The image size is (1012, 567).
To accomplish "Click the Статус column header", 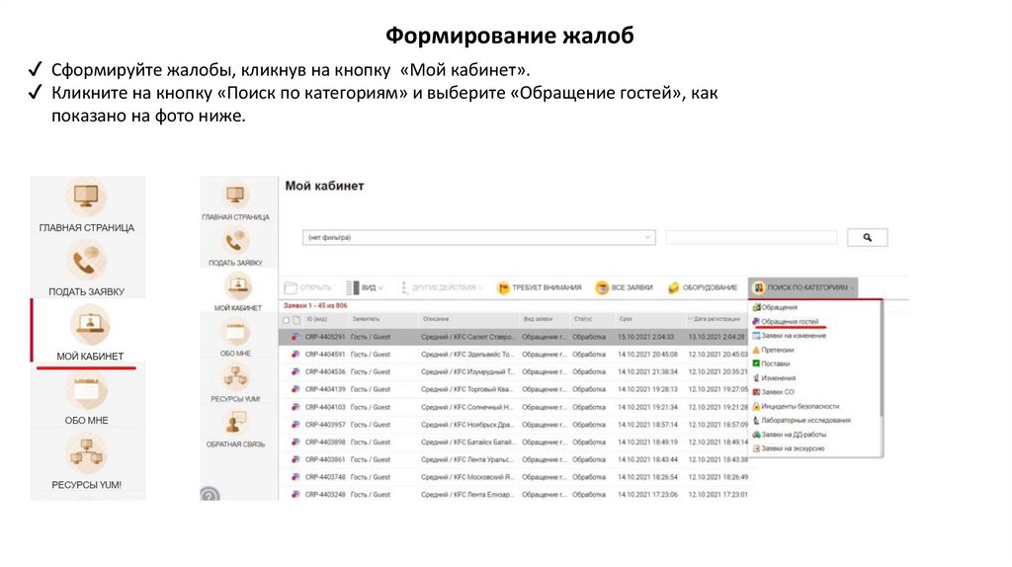I will pyautogui.click(x=583, y=319).
